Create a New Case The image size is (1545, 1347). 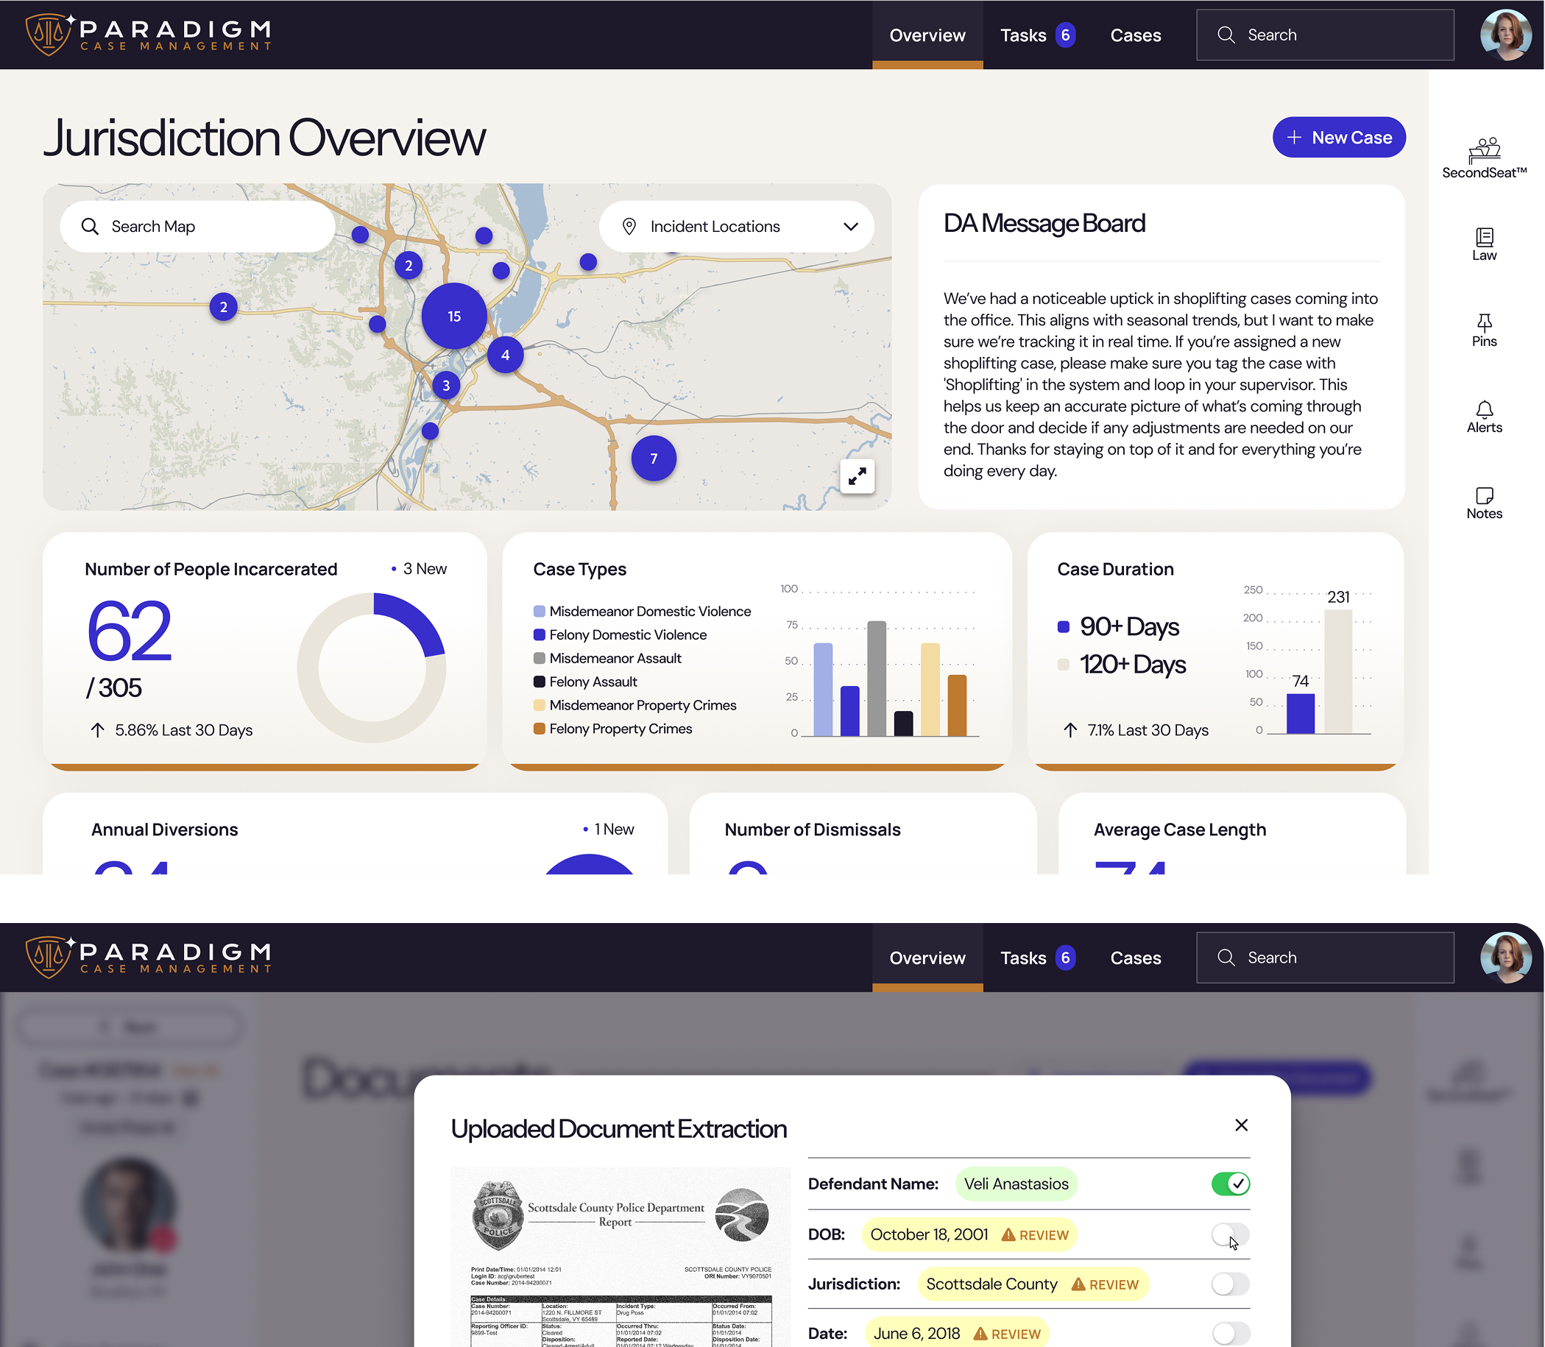[1339, 137]
